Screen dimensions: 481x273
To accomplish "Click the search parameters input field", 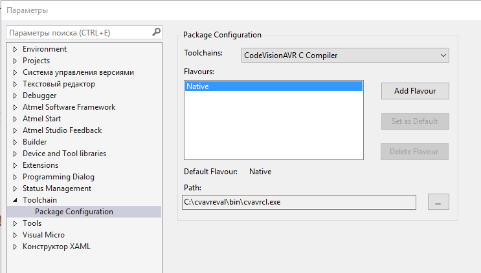I will [78, 32].
